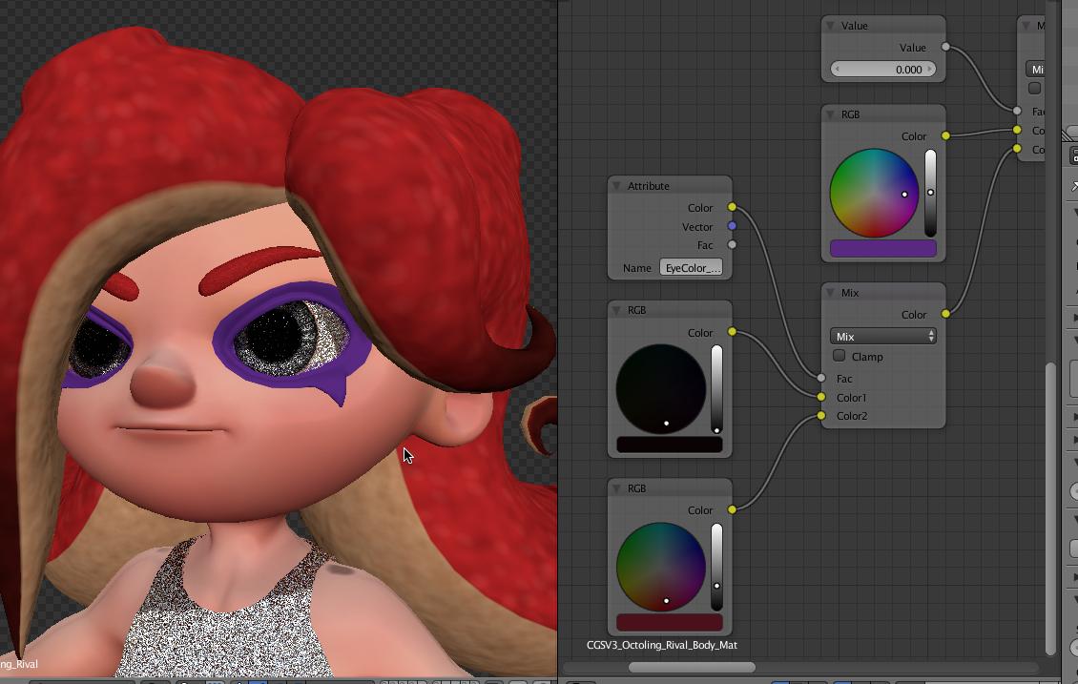
Task: Click the 0.000 value field
Action: click(883, 70)
